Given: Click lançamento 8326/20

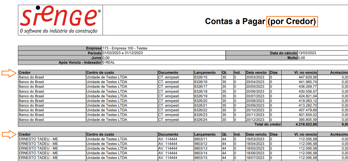Looking at the screenshot, I should pos(201,101).
